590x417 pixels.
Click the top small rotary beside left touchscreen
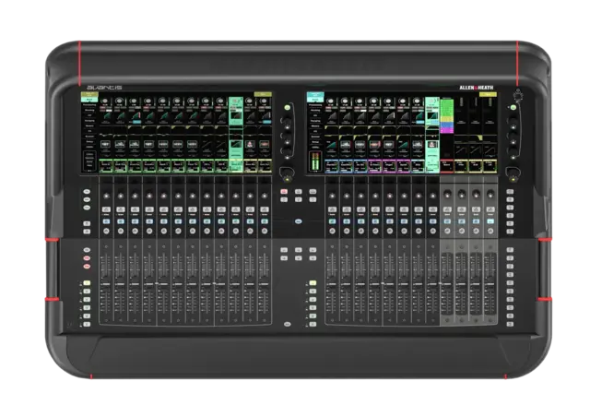pyautogui.click(x=287, y=120)
